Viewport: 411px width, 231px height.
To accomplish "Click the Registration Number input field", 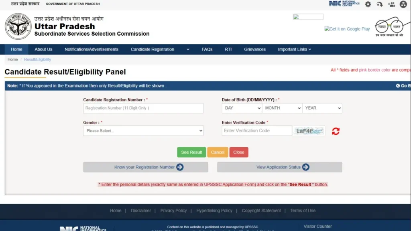I will [x=143, y=108].
